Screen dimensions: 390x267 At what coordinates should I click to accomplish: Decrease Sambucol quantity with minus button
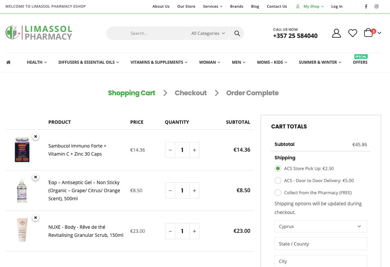tap(170, 150)
